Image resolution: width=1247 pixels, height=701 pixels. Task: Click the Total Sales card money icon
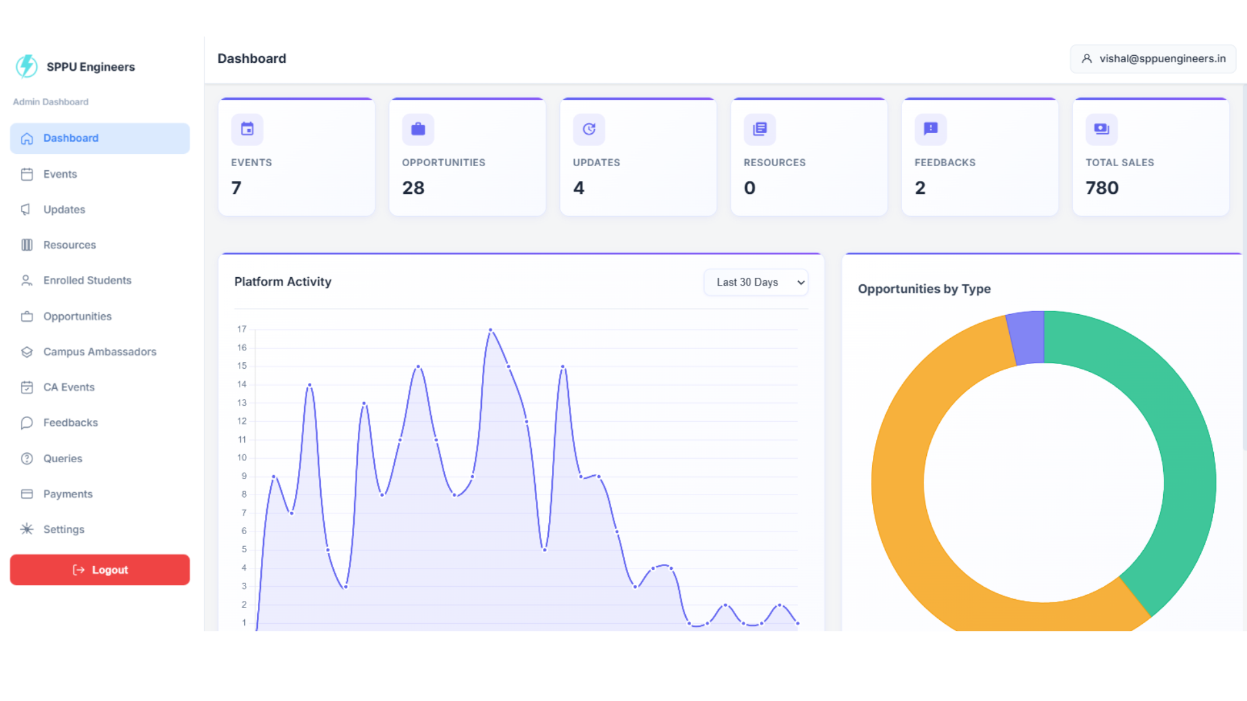click(1102, 129)
